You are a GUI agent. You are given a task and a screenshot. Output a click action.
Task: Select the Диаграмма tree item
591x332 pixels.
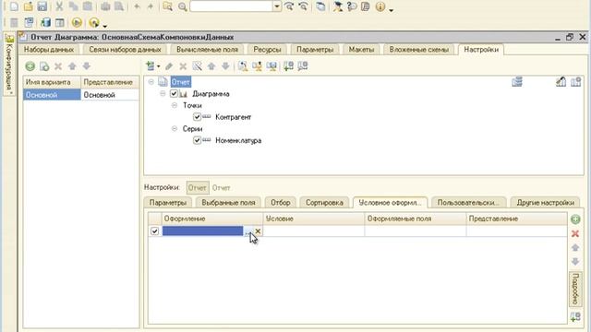(x=211, y=94)
